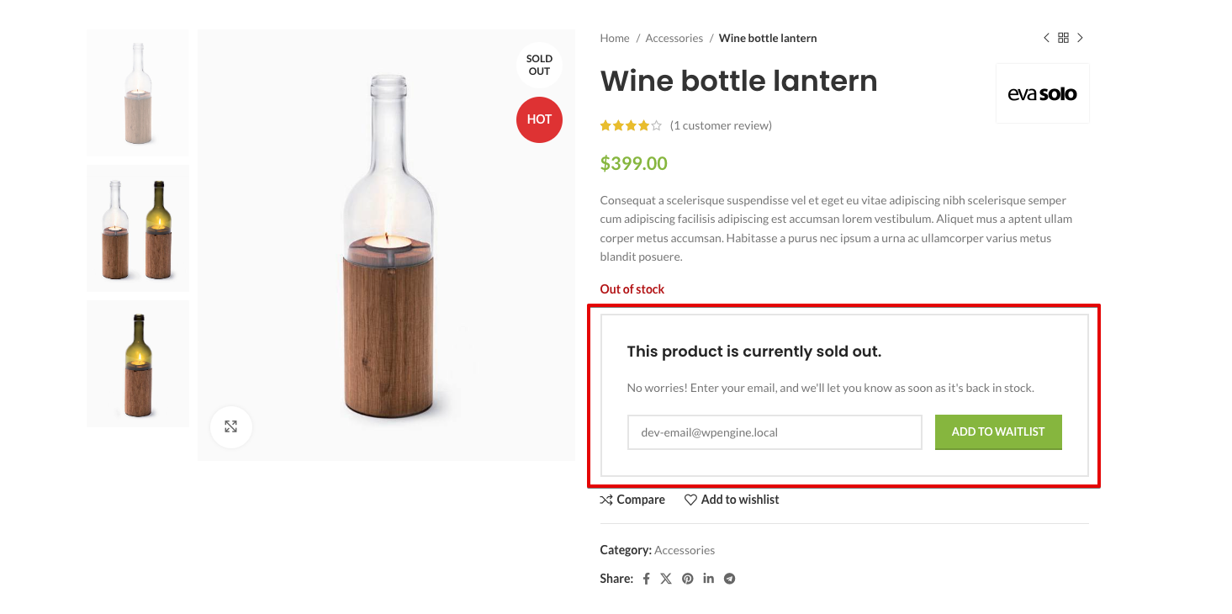Share product on Pinterest

point(687,579)
